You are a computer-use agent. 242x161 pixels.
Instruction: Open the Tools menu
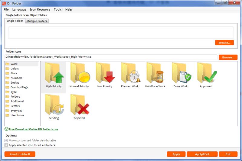pyautogui.click(x=58, y=10)
